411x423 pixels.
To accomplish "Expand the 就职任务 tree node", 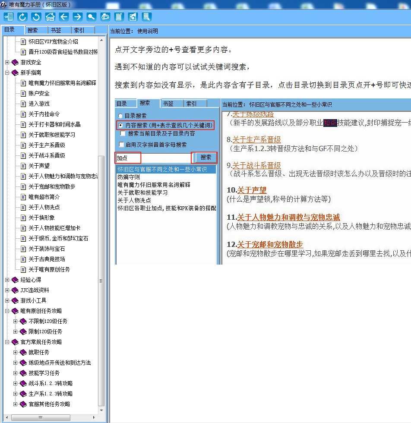I will point(16,353).
